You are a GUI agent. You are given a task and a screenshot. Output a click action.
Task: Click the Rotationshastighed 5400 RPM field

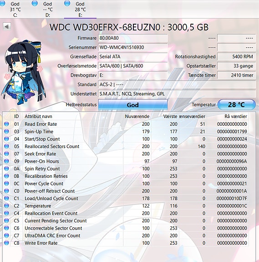point(236,57)
